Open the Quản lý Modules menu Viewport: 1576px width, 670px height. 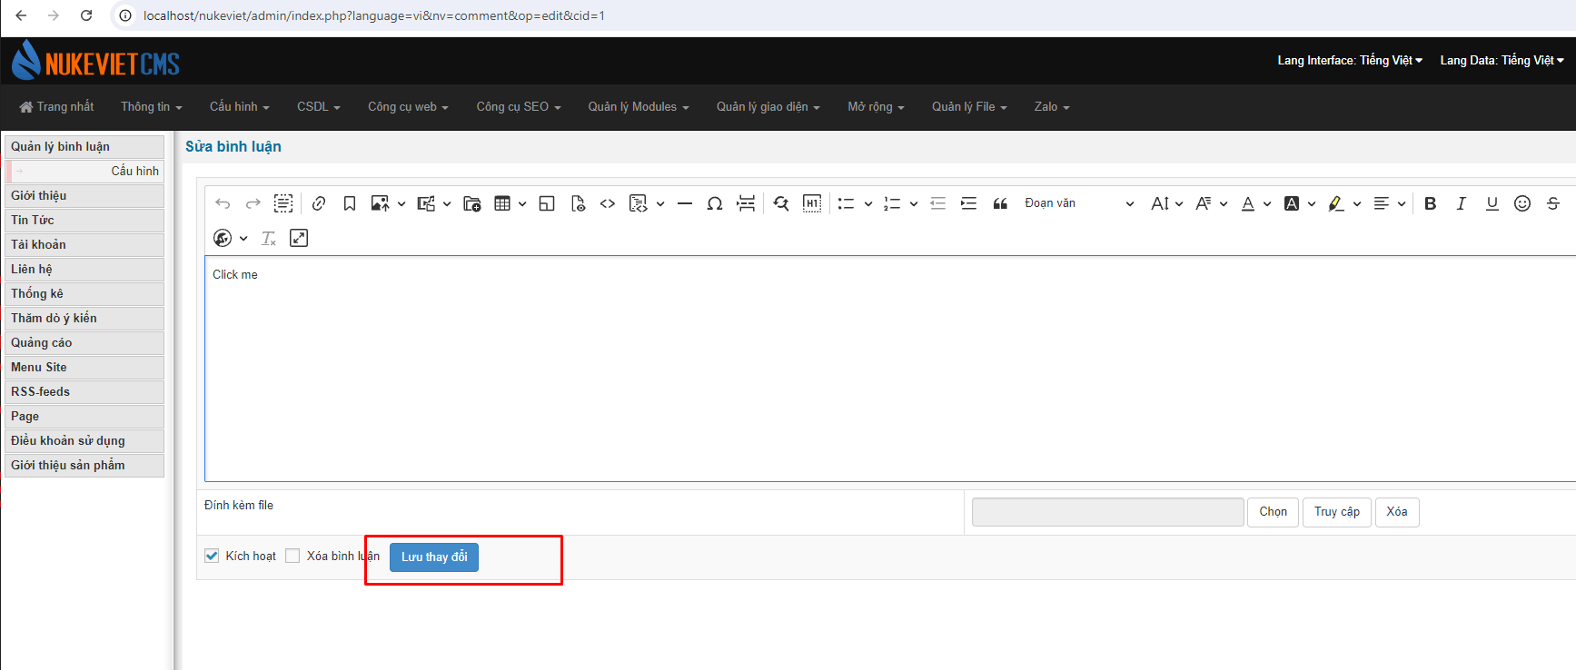(639, 107)
